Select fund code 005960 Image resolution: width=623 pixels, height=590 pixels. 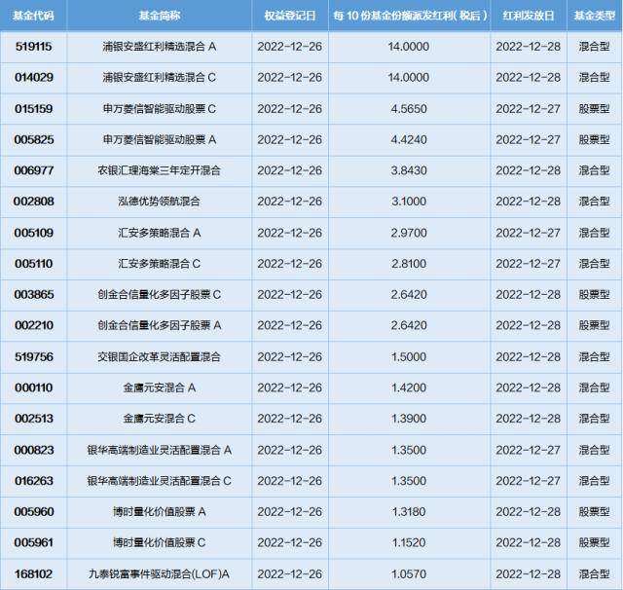34,511
